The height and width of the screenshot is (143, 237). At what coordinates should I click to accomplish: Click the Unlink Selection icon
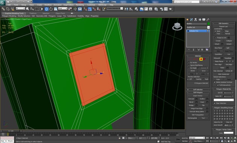(x=8, y=9)
